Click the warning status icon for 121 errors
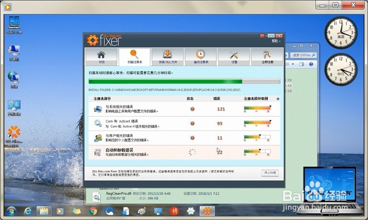Screen dimensions: 368x220 [x=192, y=109]
